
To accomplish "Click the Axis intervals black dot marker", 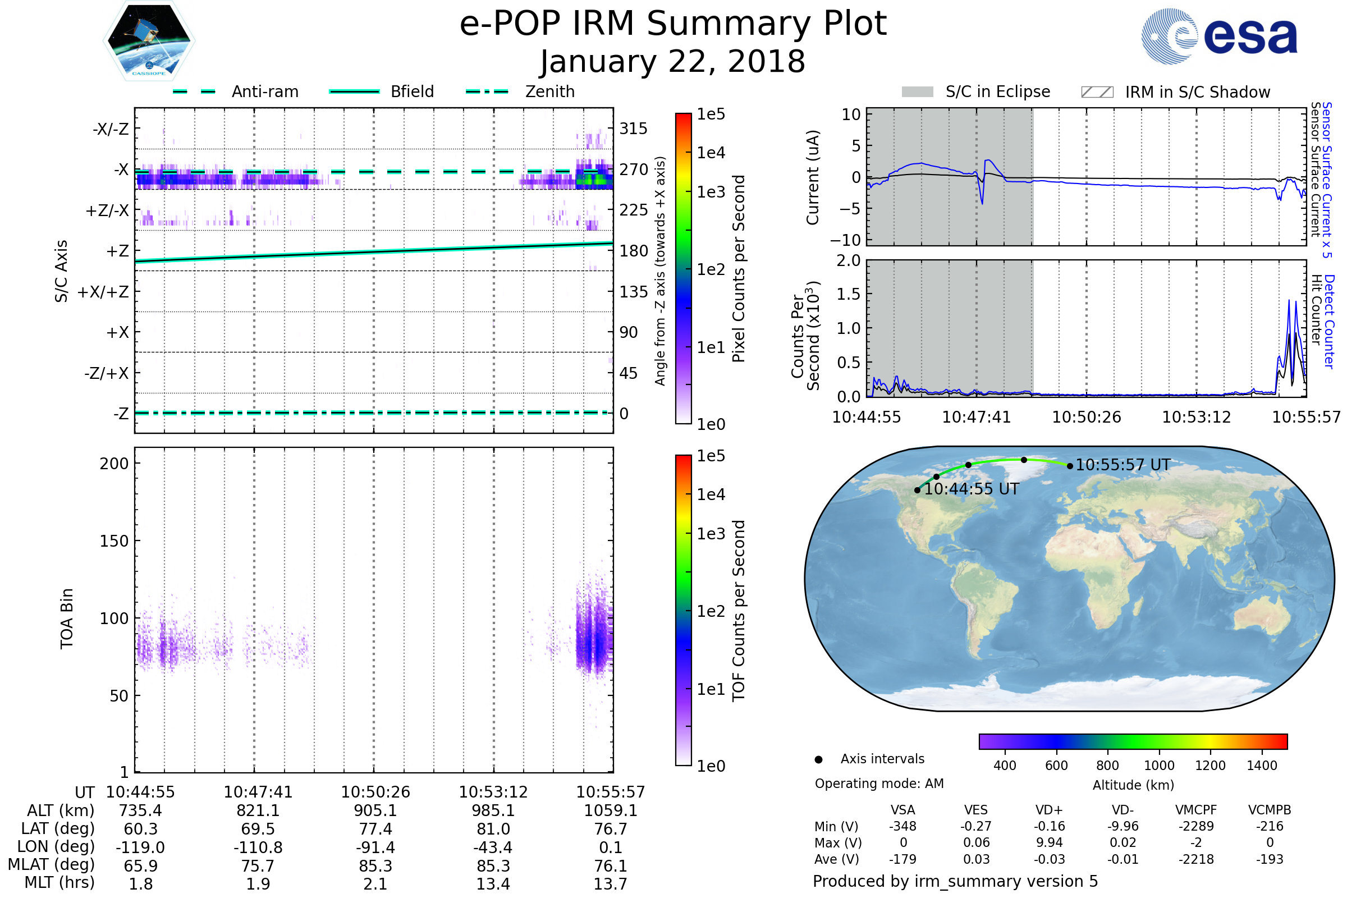I will (x=818, y=760).
